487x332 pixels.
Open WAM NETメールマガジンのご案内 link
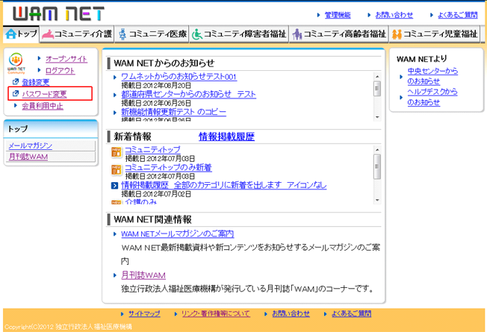(x=177, y=234)
